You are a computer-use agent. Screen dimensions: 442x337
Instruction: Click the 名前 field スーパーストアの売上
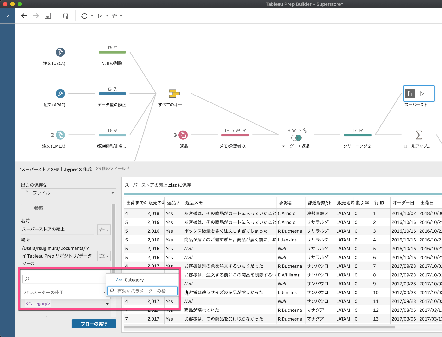pyautogui.click(x=58, y=229)
